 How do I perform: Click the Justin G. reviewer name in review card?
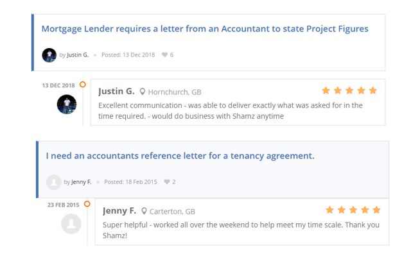pos(116,91)
